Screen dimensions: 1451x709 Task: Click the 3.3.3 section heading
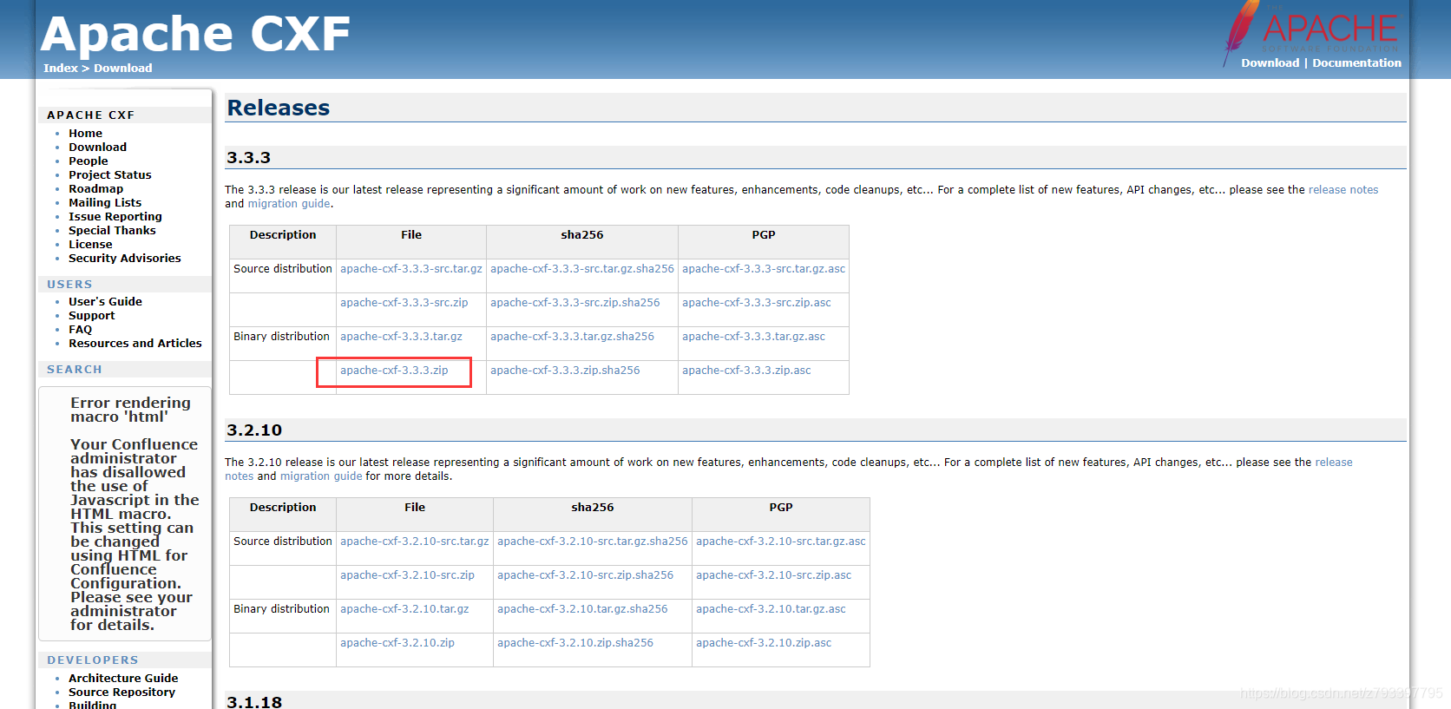[x=248, y=158]
